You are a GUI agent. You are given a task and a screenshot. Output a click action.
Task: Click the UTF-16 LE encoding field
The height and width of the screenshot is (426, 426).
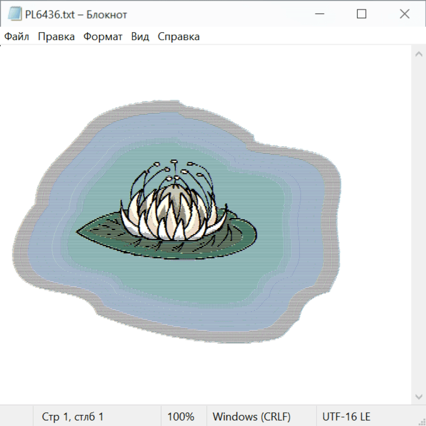(x=346, y=417)
